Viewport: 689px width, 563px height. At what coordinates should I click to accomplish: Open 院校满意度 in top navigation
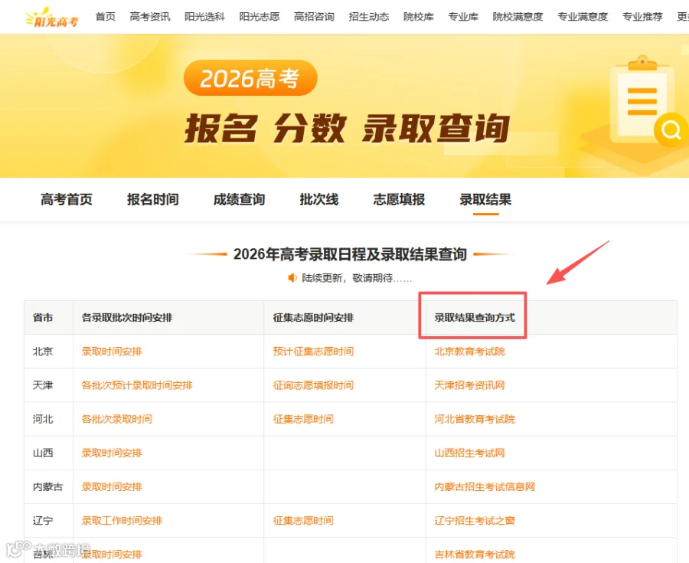[x=518, y=17]
